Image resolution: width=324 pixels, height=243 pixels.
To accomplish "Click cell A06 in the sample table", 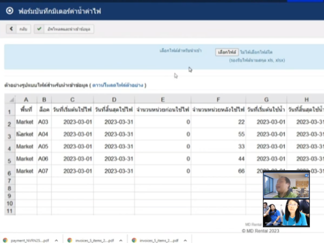I will [x=43, y=159].
